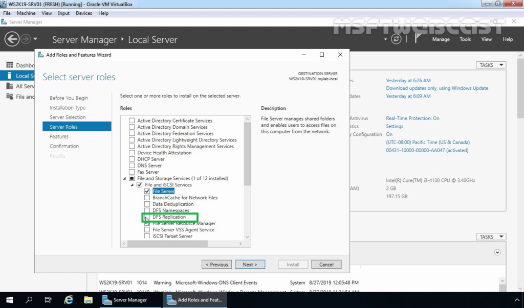The image size is (524, 308).
Task: Expand the section with circular chevron
Action: (x=497, y=252)
